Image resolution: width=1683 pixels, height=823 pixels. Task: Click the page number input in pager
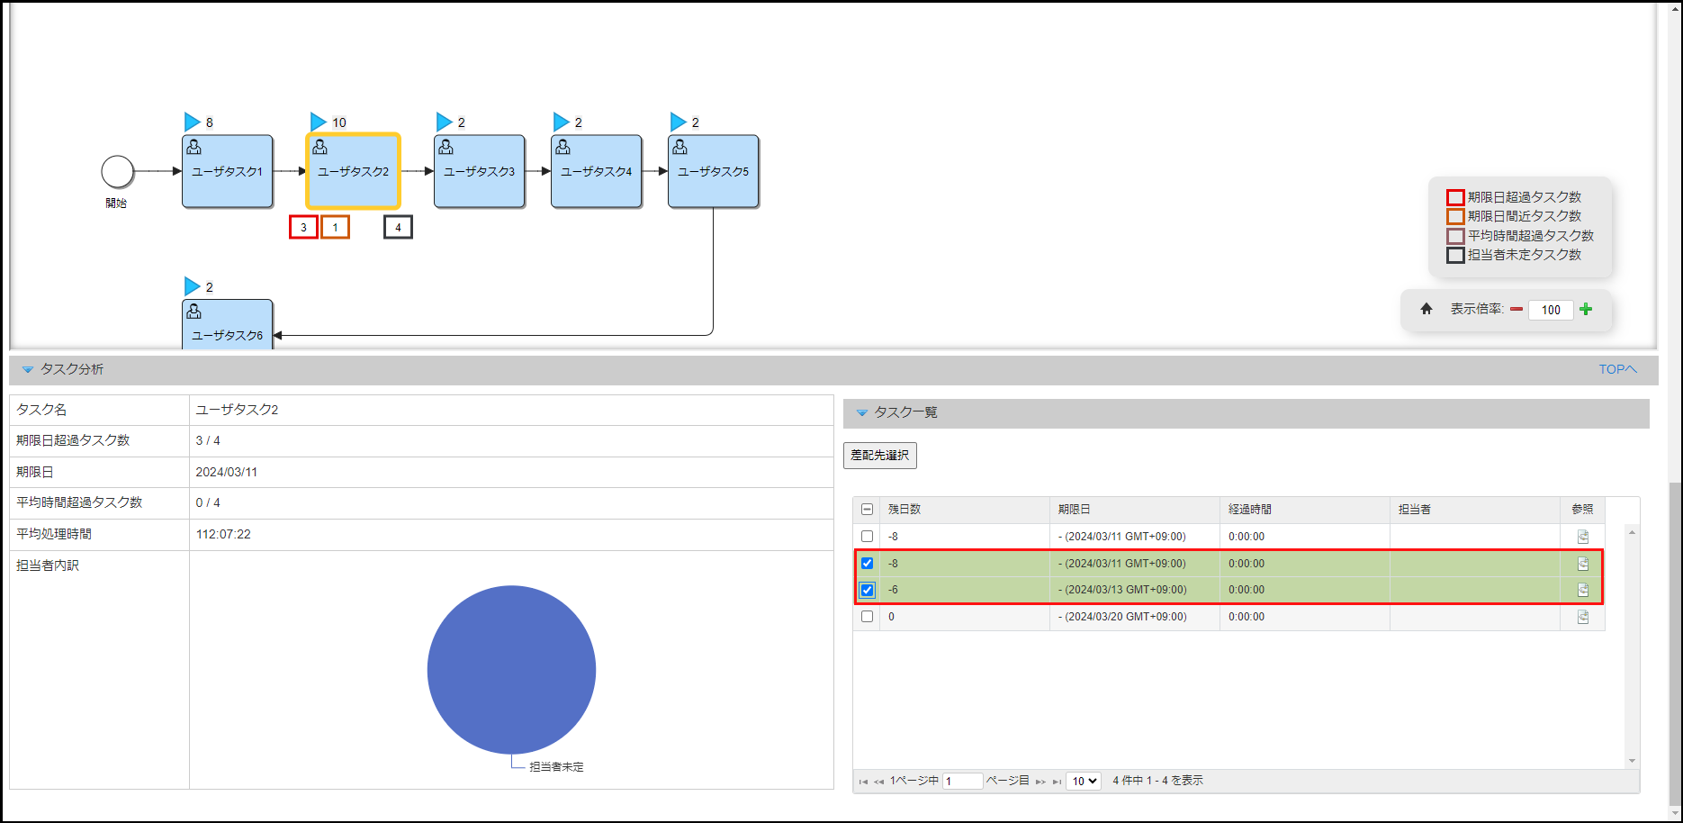point(962,781)
